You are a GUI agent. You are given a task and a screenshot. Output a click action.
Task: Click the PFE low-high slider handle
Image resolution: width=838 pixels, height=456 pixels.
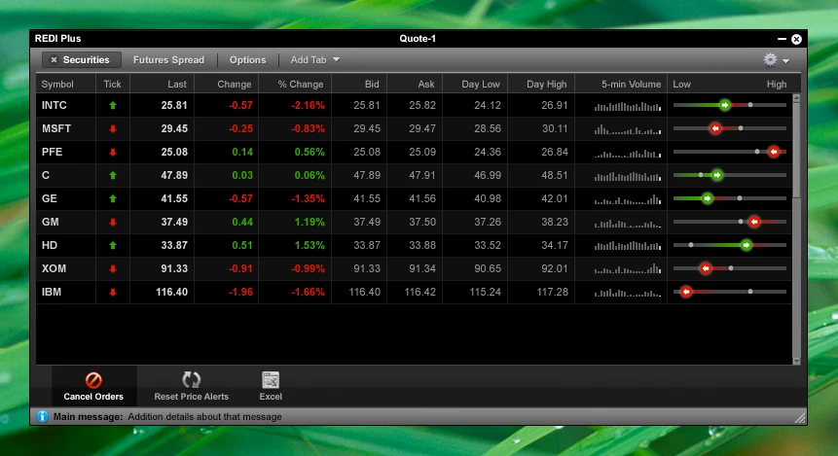(x=774, y=152)
